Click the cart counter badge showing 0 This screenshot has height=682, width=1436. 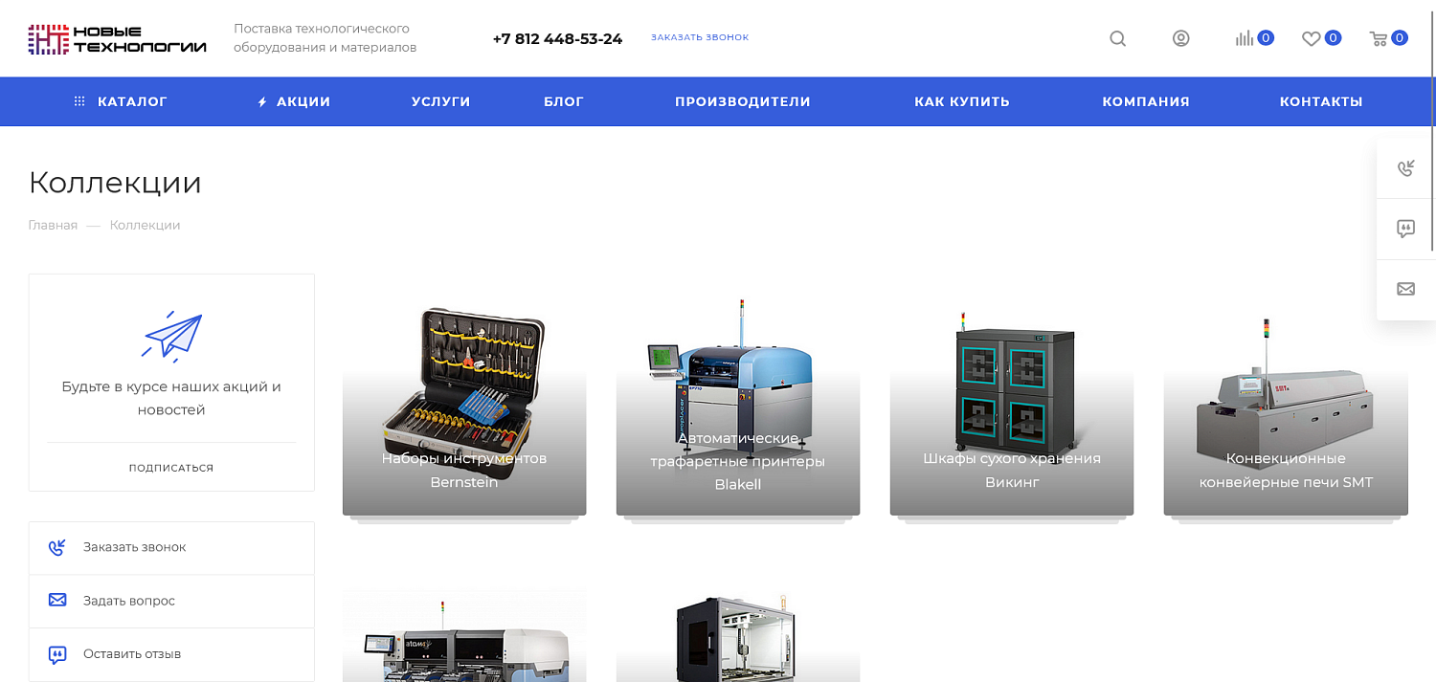click(1400, 38)
